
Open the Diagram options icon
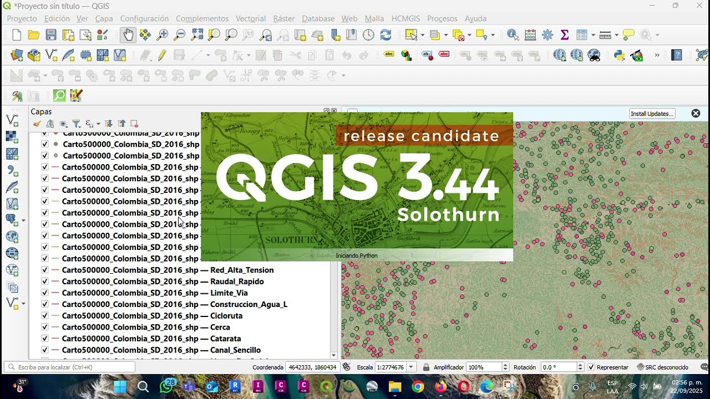[407, 55]
